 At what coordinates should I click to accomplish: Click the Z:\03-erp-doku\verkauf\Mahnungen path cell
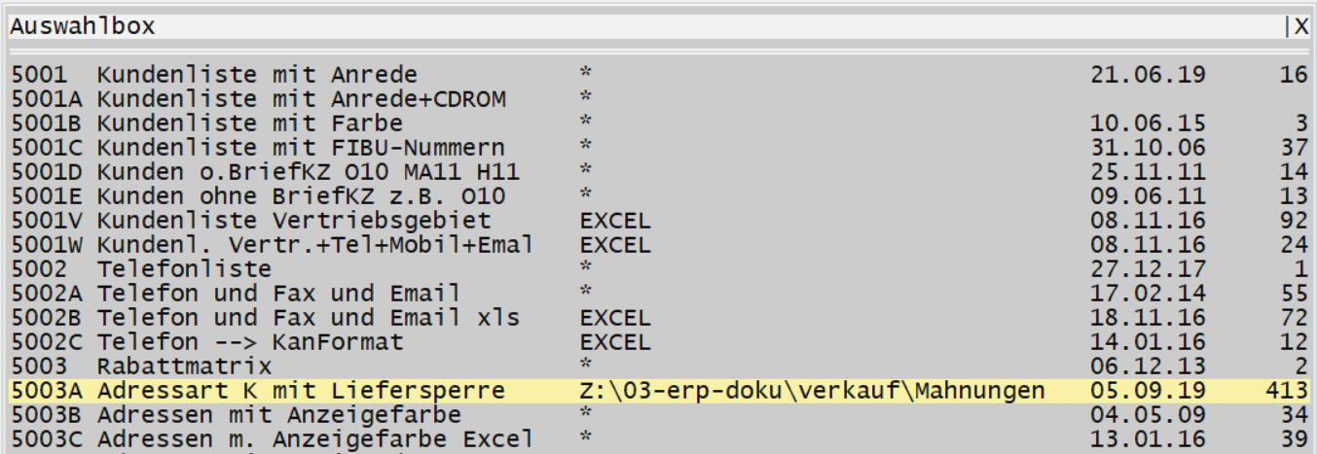click(x=812, y=391)
